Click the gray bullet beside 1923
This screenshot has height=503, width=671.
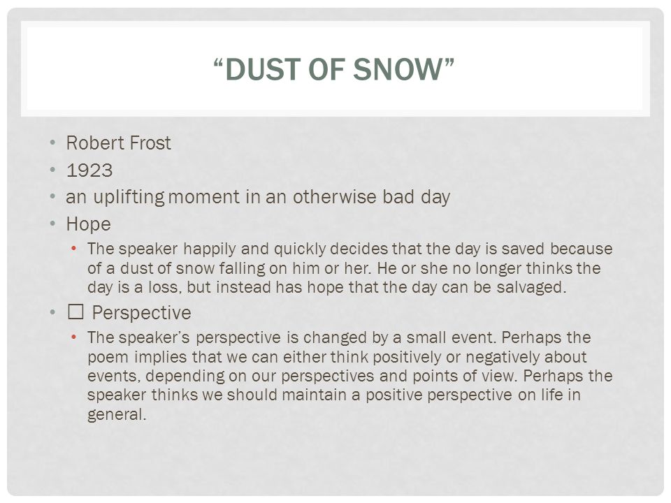(52, 170)
